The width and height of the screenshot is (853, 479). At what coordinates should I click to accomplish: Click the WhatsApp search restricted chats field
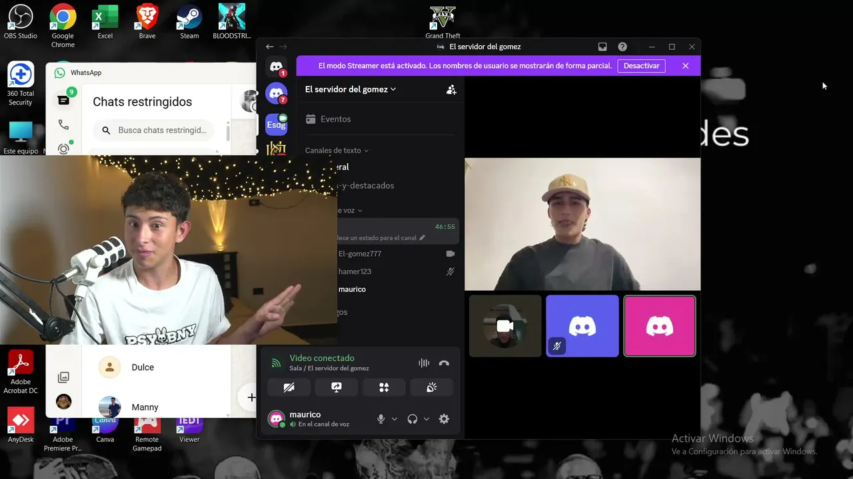154,130
